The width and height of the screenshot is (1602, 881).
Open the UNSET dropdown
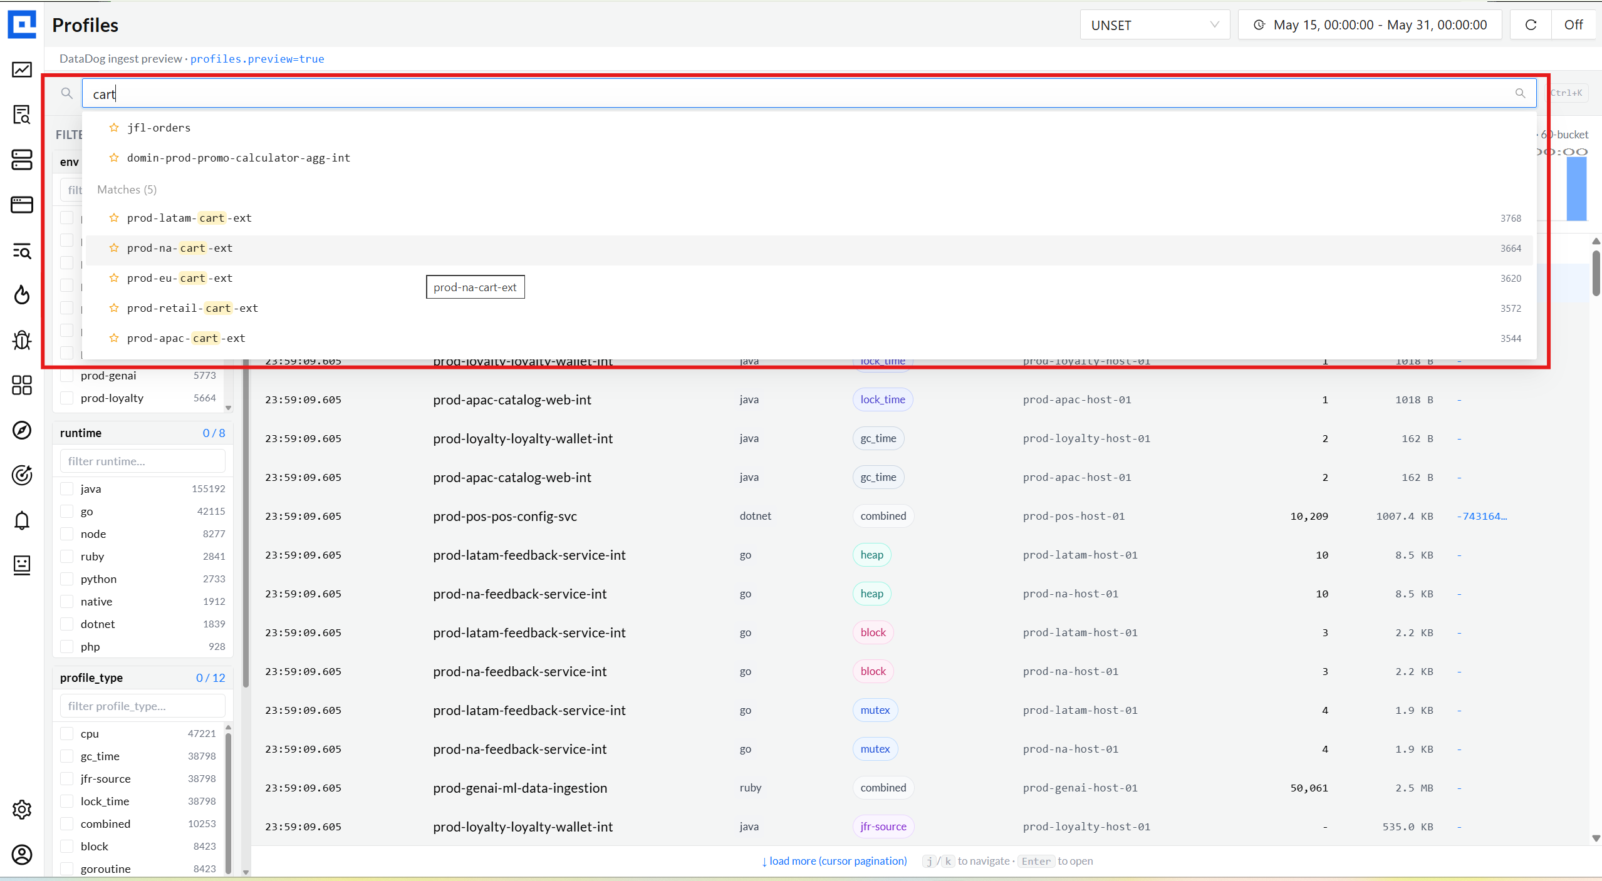[x=1155, y=25]
